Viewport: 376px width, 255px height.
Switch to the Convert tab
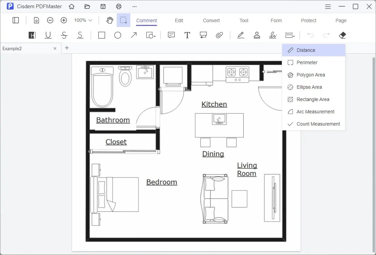[x=211, y=20]
